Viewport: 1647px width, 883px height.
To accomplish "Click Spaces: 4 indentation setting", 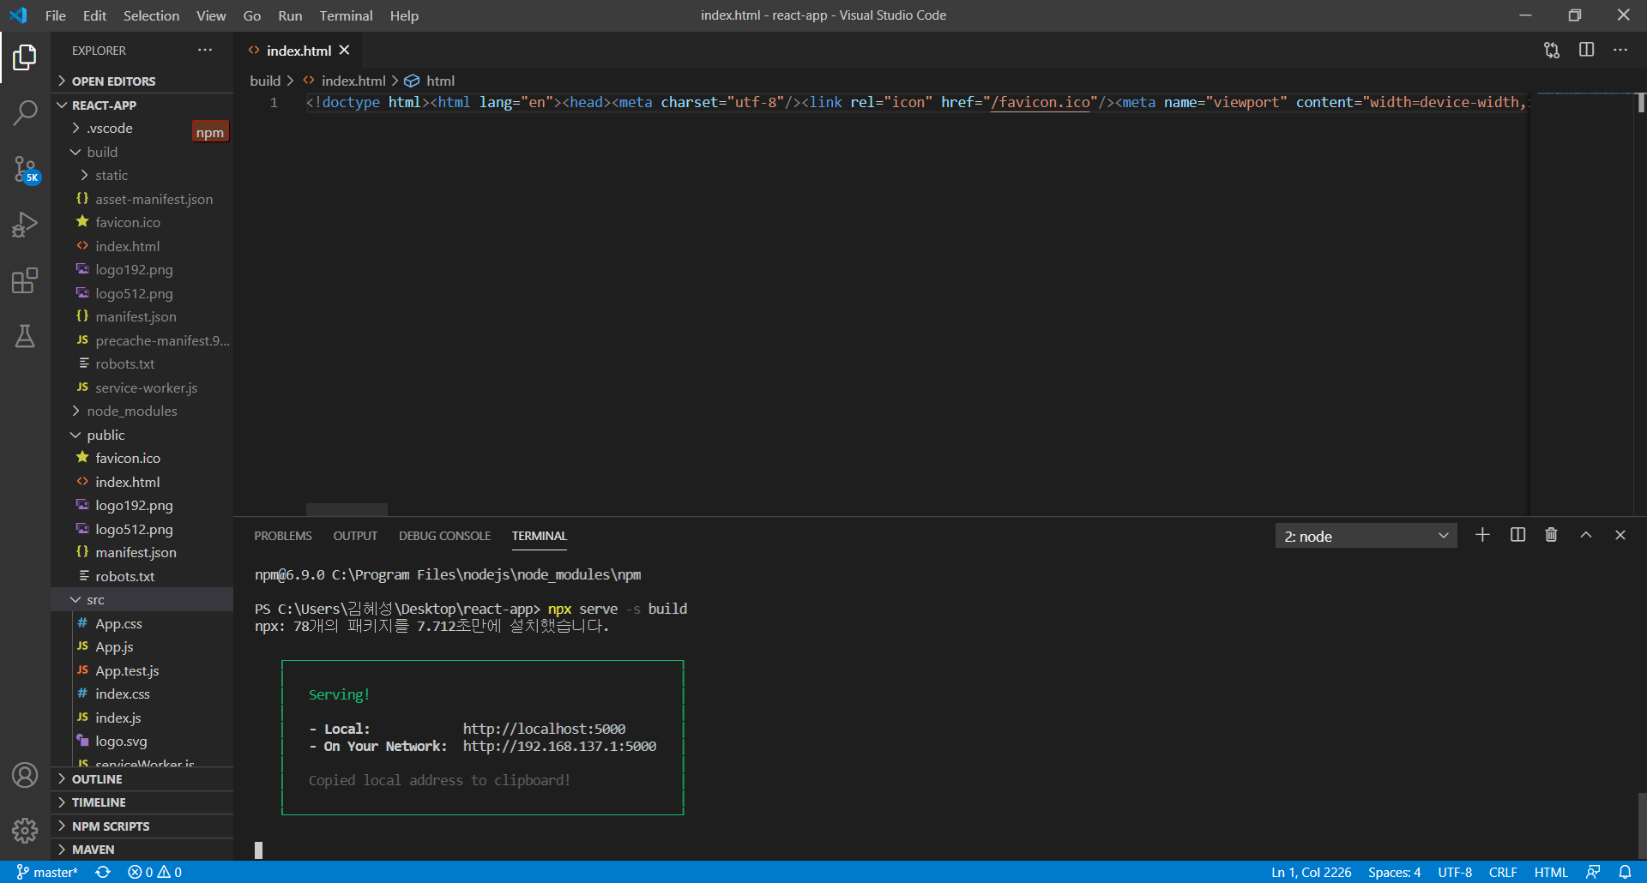I will [x=1394, y=872].
